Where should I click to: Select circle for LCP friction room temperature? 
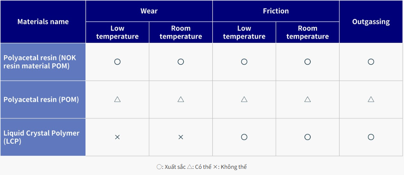point(308,137)
